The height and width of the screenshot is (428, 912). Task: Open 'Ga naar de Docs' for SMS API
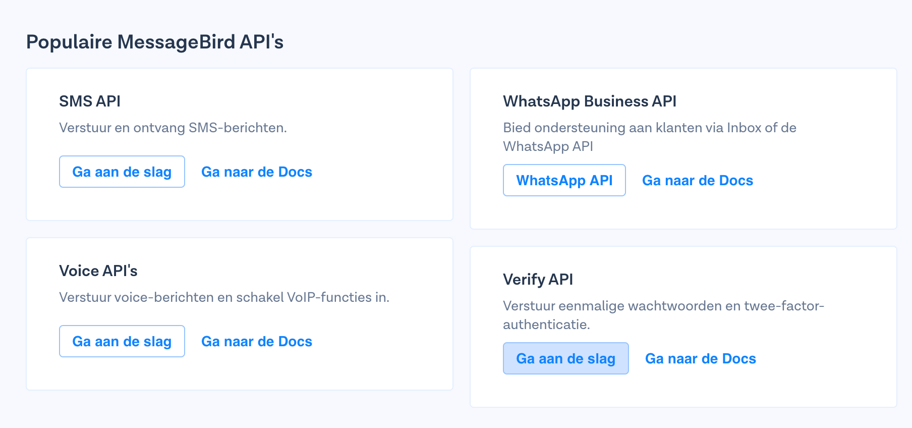257,172
